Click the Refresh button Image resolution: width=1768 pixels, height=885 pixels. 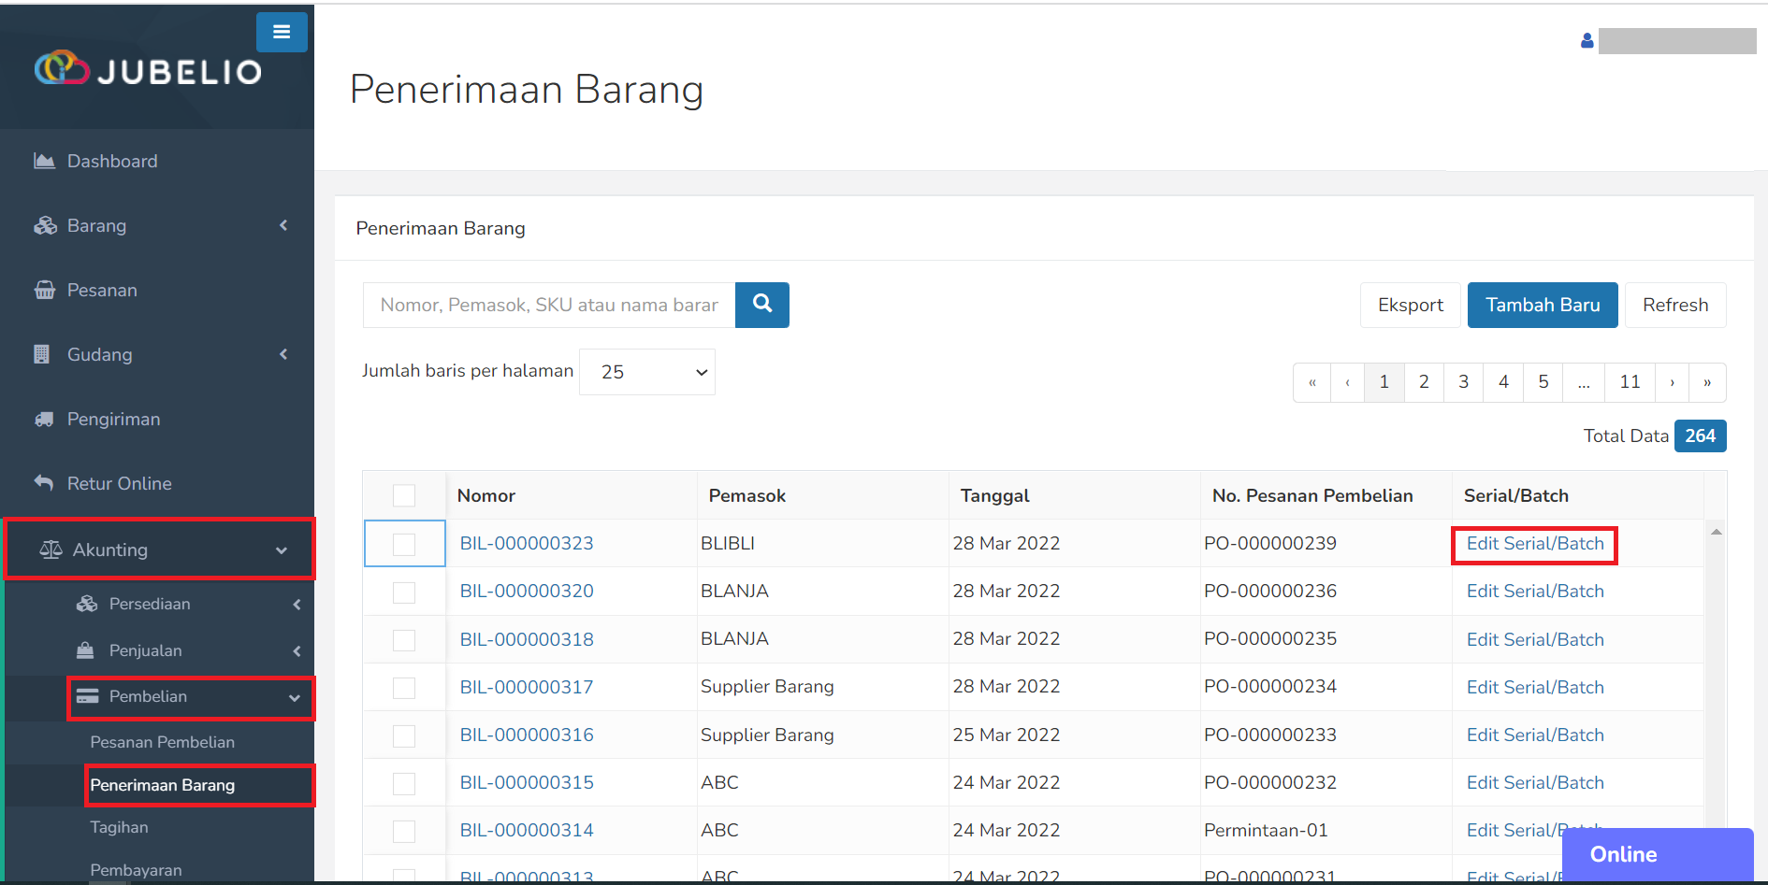pos(1675,305)
